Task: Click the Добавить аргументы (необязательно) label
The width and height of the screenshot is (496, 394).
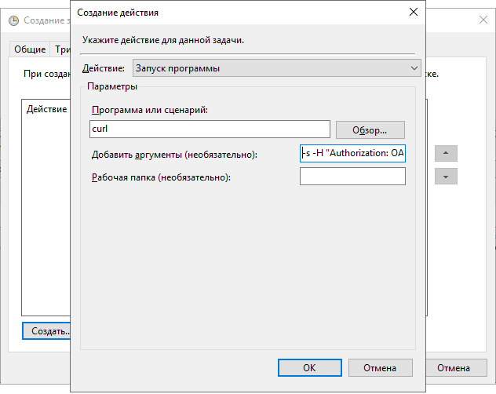Action: pos(174,155)
